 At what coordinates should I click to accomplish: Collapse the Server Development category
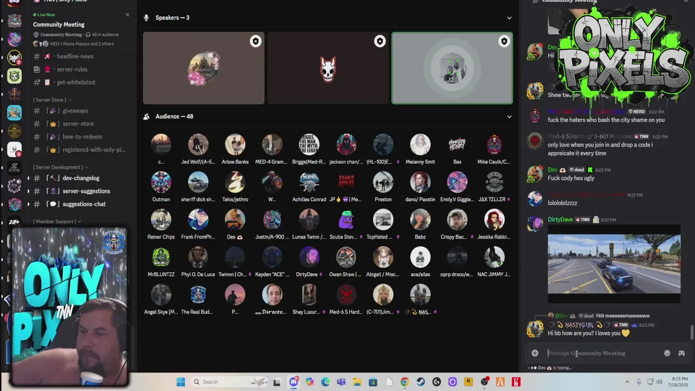click(60, 167)
